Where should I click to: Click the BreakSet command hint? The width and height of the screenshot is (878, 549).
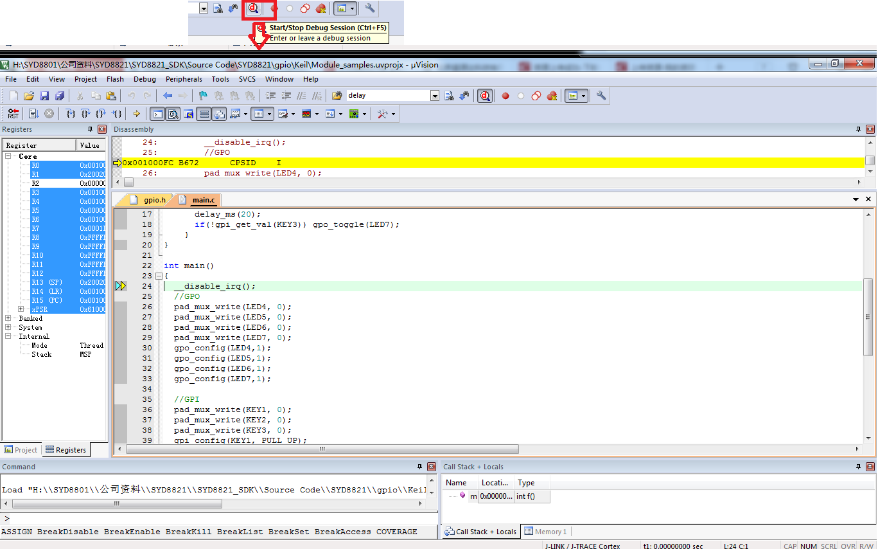288,532
